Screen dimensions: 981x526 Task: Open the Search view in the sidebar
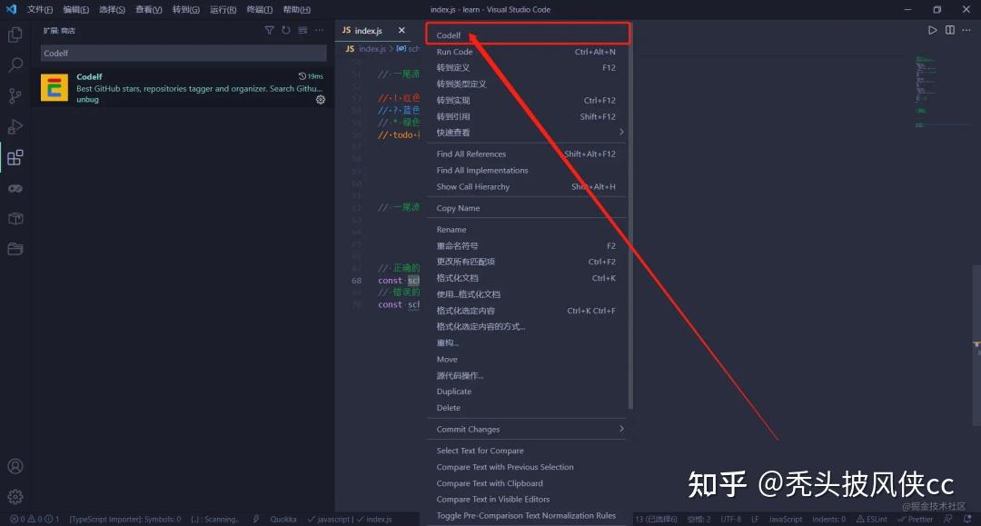point(15,65)
